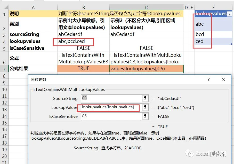This screenshot has width=234, height=164.
Task: Select row 1 header
Action: pyautogui.click(x=4, y=14)
